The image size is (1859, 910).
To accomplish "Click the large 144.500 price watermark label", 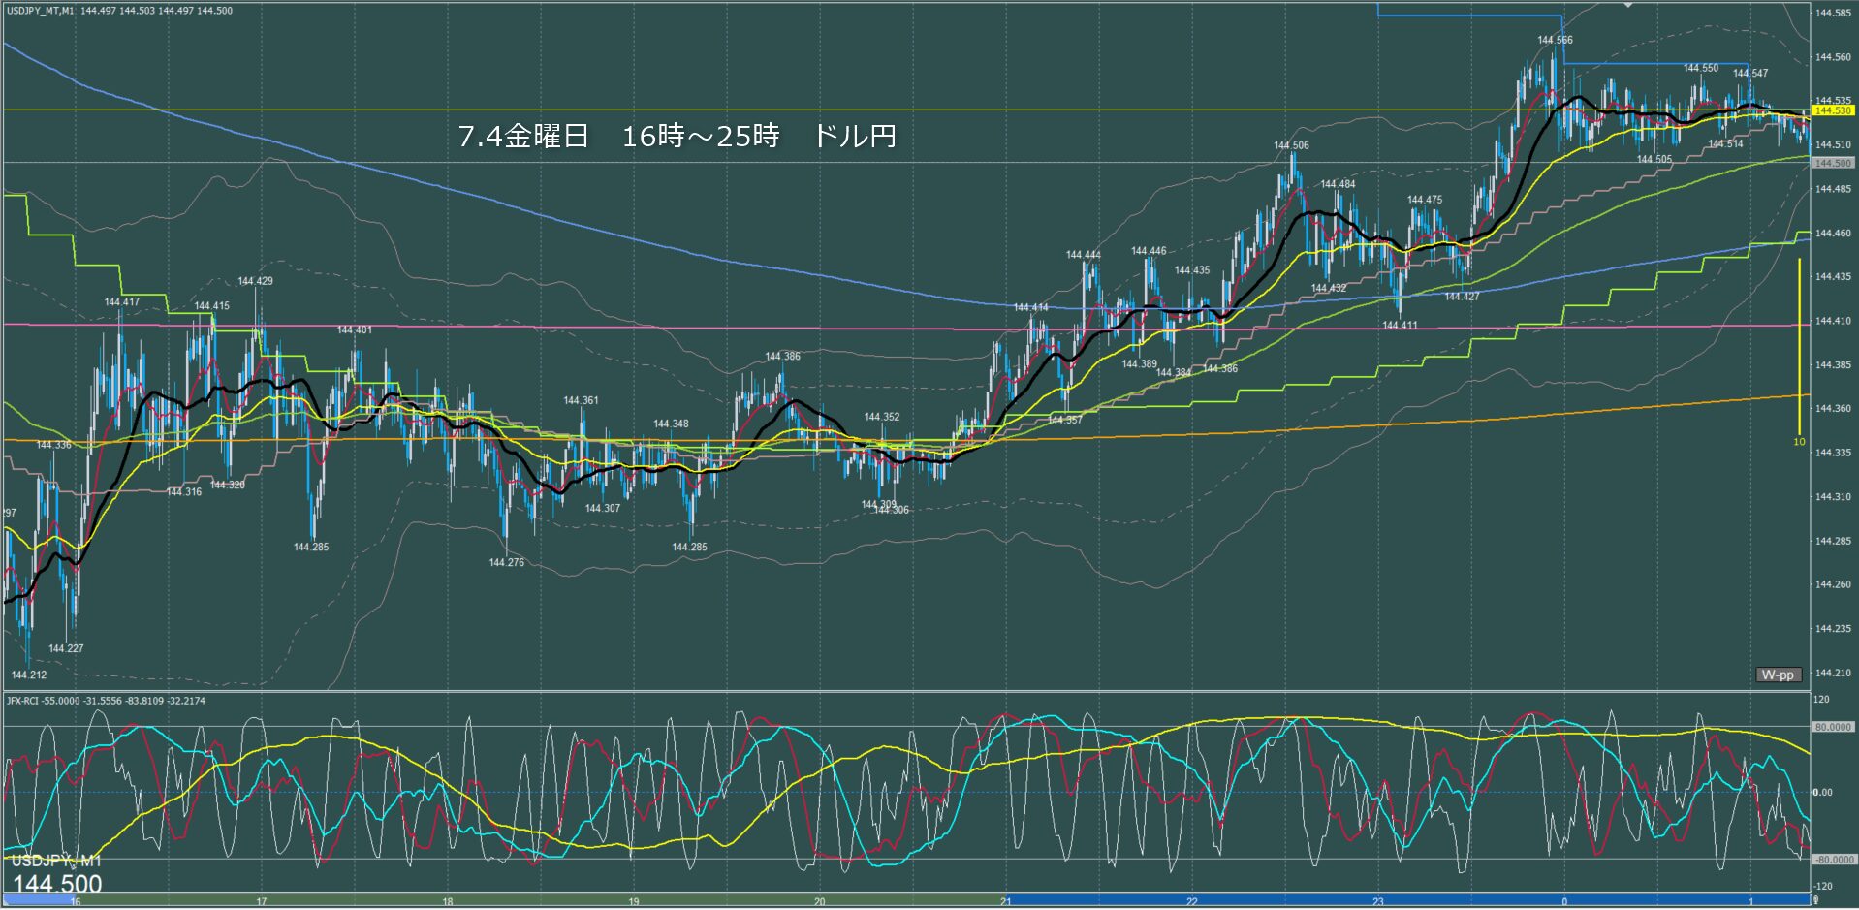I will (x=57, y=884).
